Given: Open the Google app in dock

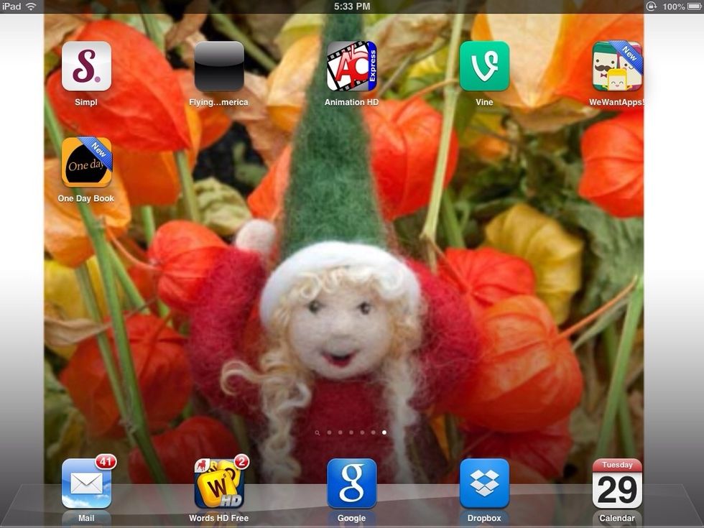Looking at the screenshot, I should pyautogui.click(x=351, y=483).
